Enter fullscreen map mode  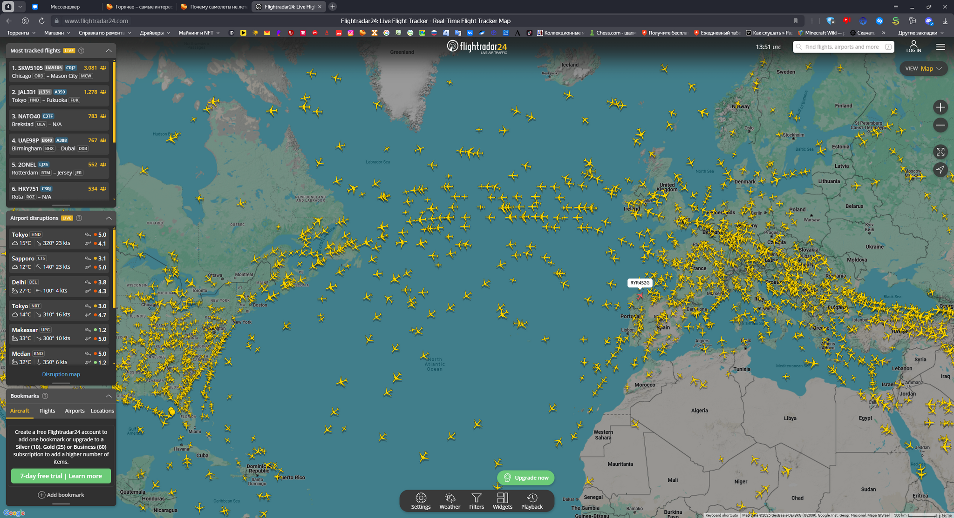click(x=940, y=152)
